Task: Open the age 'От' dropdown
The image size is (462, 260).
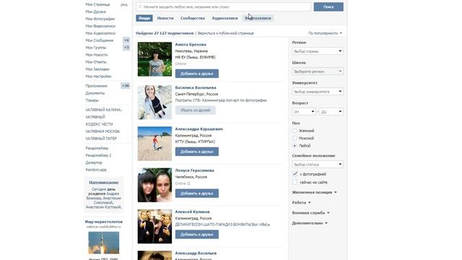Action: click(304, 112)
